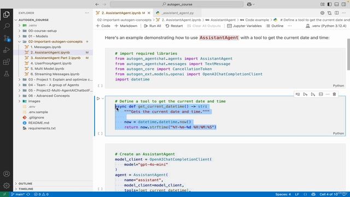Open Explorer more actions ellipsis
The width and height of the screenshot is (350, 197).
87,13
